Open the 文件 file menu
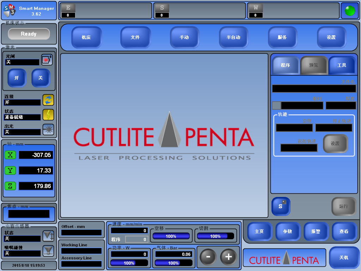The width and height of the screenshot is (361, 271). pyautogui.click(x=135, y=37)
